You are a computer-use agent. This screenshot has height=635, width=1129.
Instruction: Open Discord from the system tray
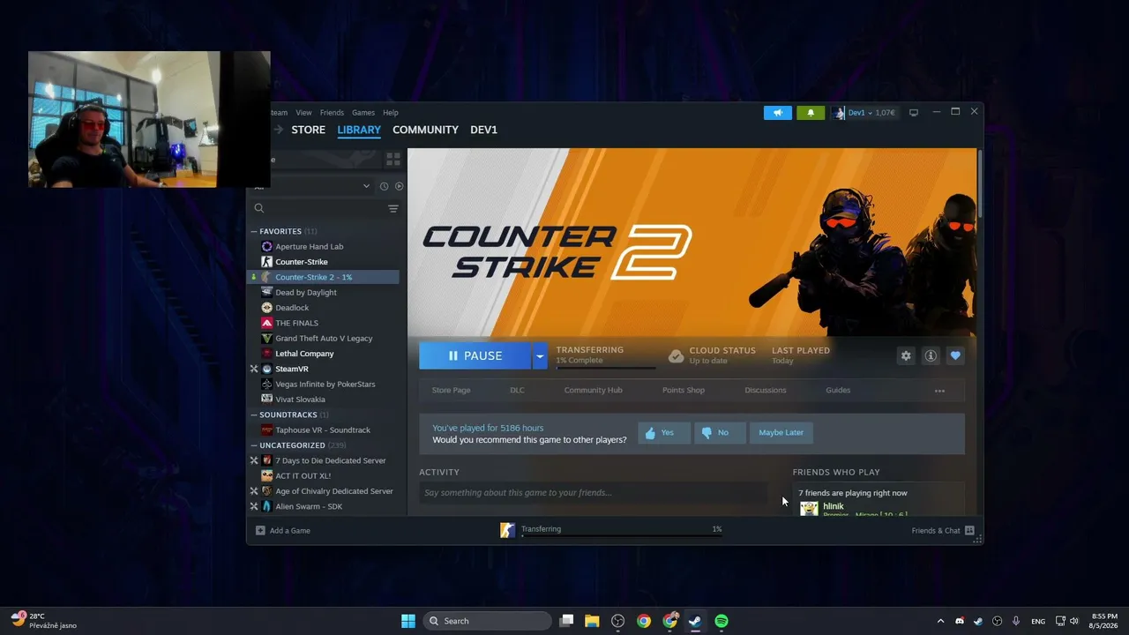tap(960, 621)
